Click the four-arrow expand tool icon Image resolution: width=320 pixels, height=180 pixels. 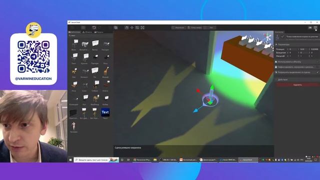pyautogui.click(x=142, y=27)
